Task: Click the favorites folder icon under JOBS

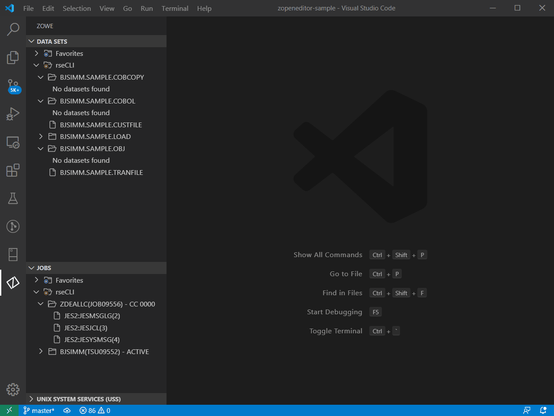Action: pos(48,280)
